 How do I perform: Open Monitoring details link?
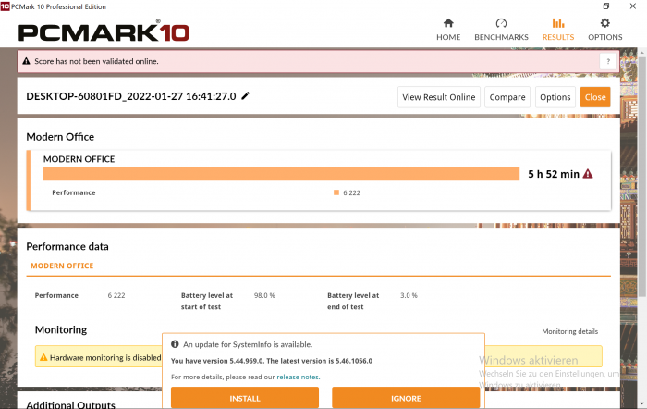[x=569, y=331]
